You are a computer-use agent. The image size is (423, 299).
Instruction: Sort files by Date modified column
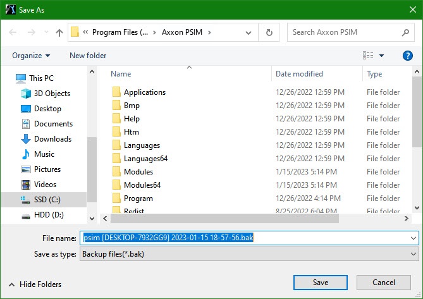(x=299, y=74)
